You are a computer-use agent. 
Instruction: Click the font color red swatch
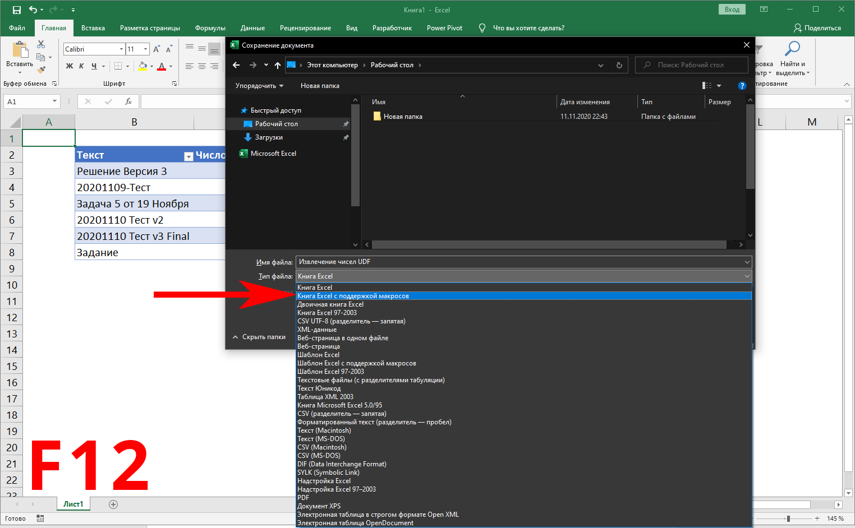coord(162,66)
